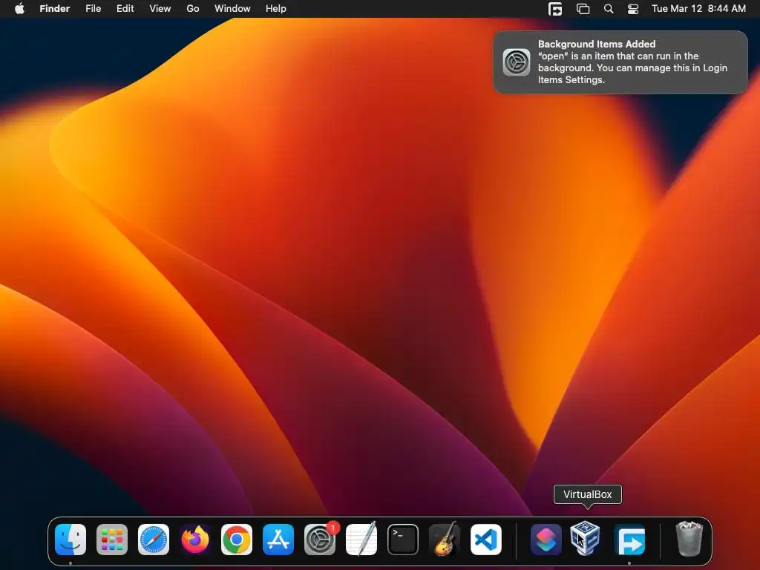Open the Finder menu
The width and height of the screenshot is (760, 570).
pyautogui.click(x=55, y=9)
